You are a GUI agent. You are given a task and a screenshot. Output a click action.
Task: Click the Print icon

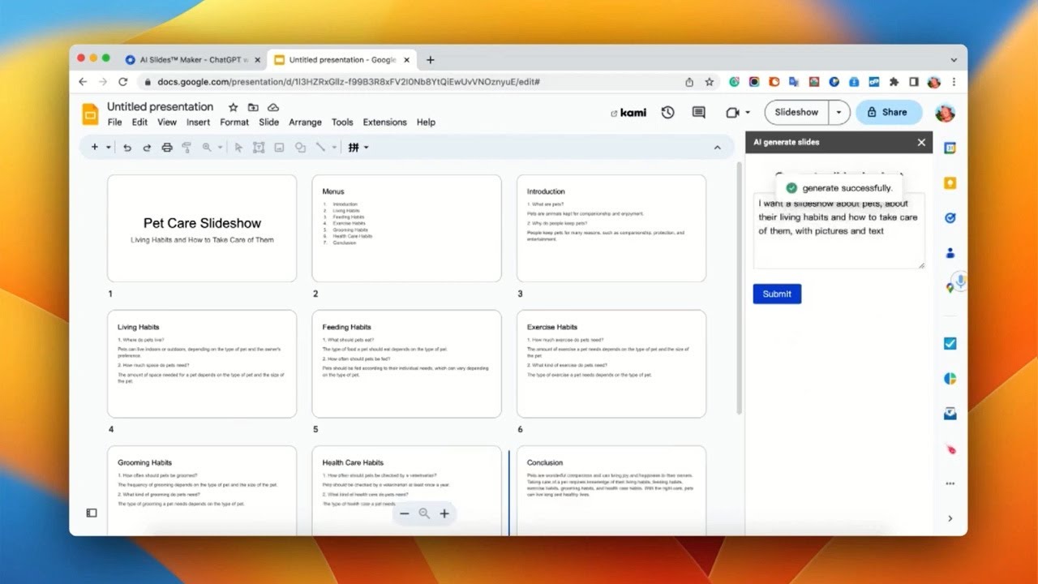tap(167, 147)
